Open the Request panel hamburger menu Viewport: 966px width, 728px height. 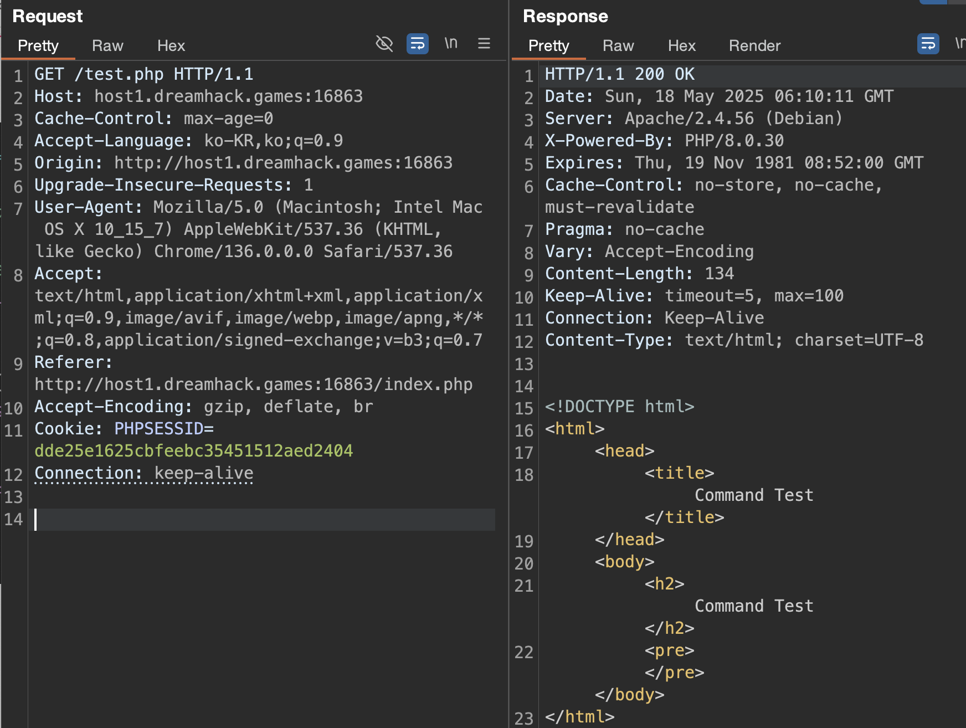tap(484, 43)
